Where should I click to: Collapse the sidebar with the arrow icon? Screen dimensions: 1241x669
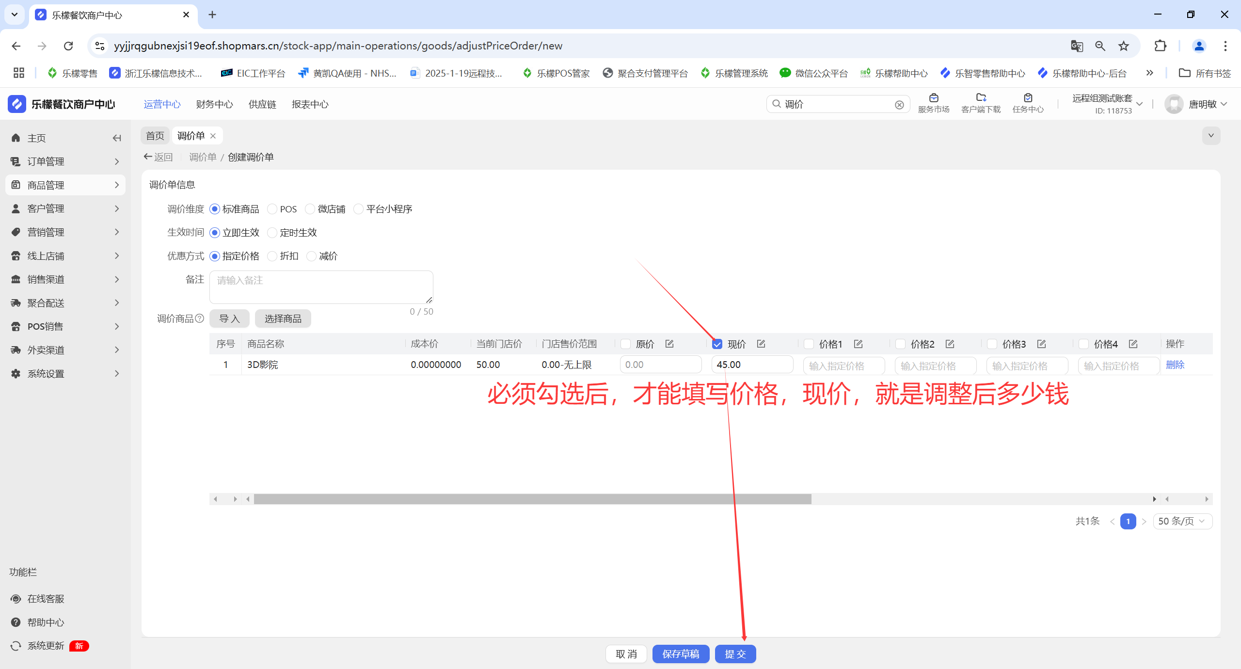[x=116, y=138]
